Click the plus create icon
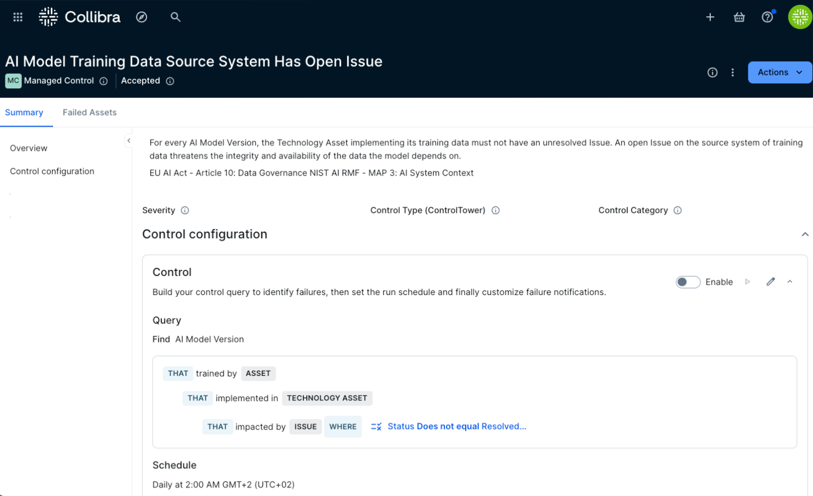The width and height of the screenshot is (813, 496). click(710, 17)
